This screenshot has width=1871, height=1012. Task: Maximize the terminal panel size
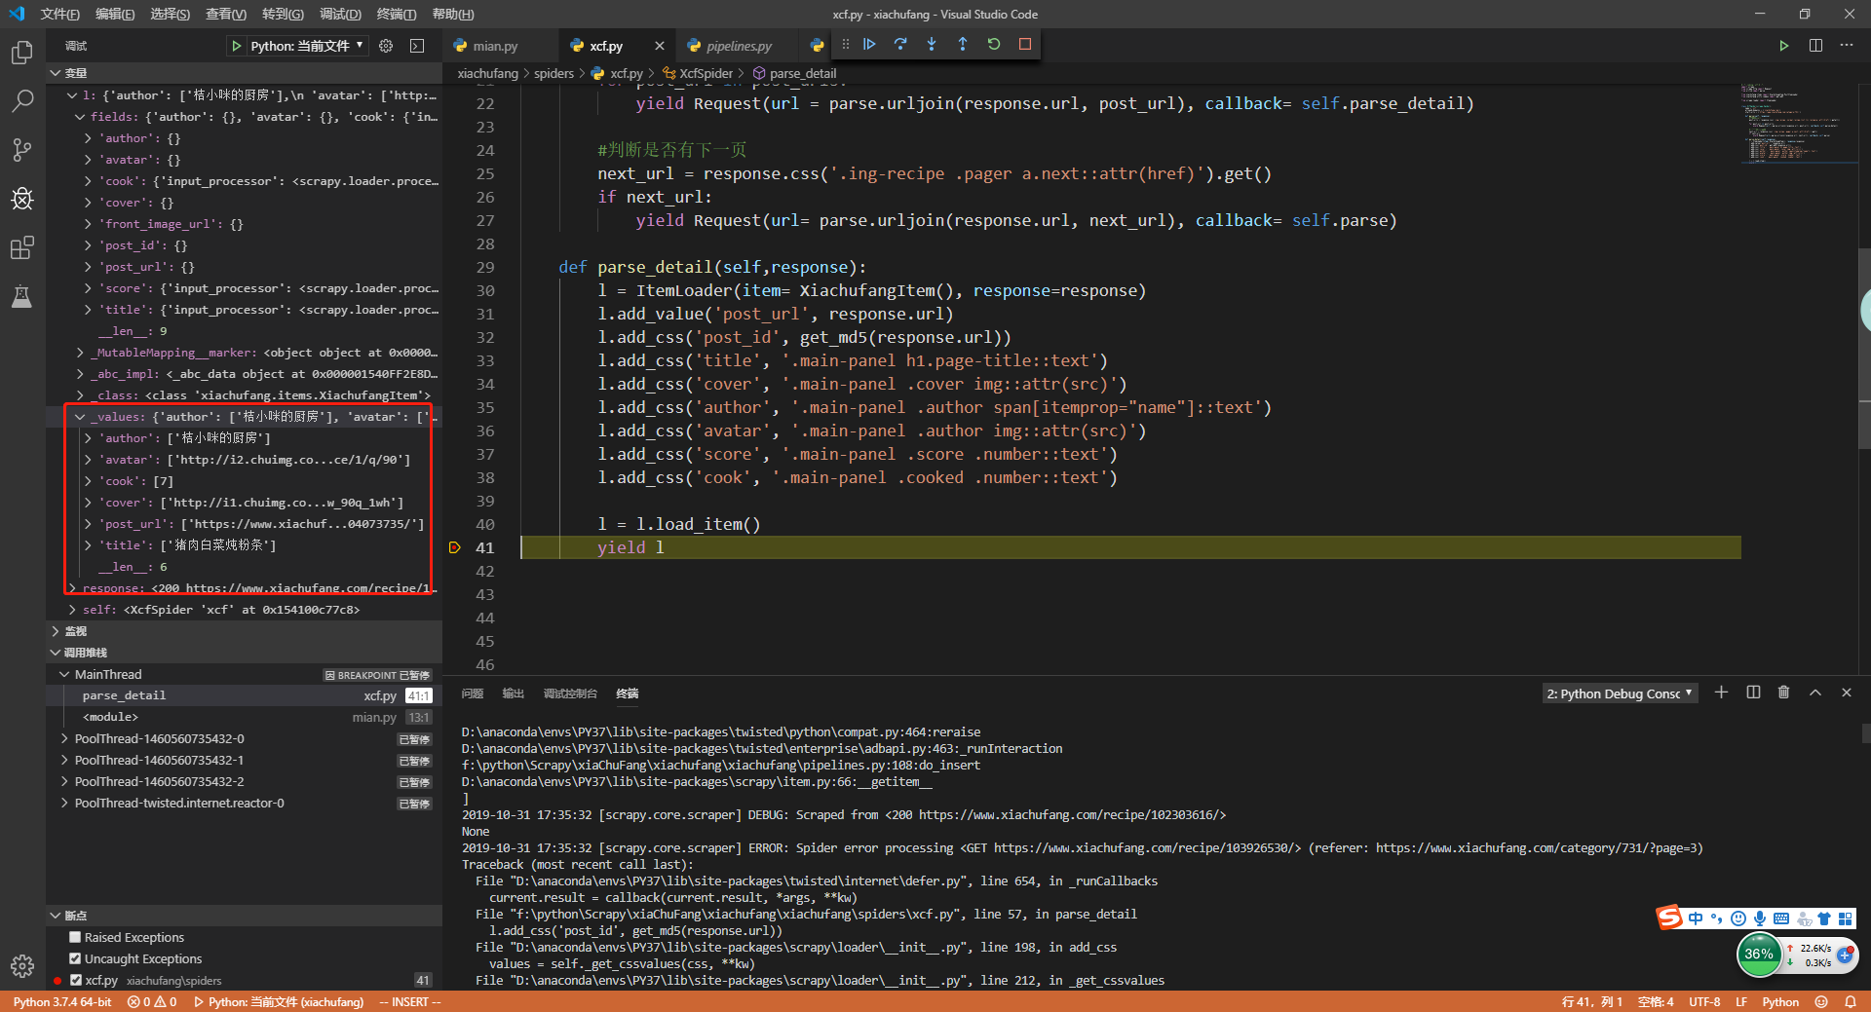[1814, 693]
